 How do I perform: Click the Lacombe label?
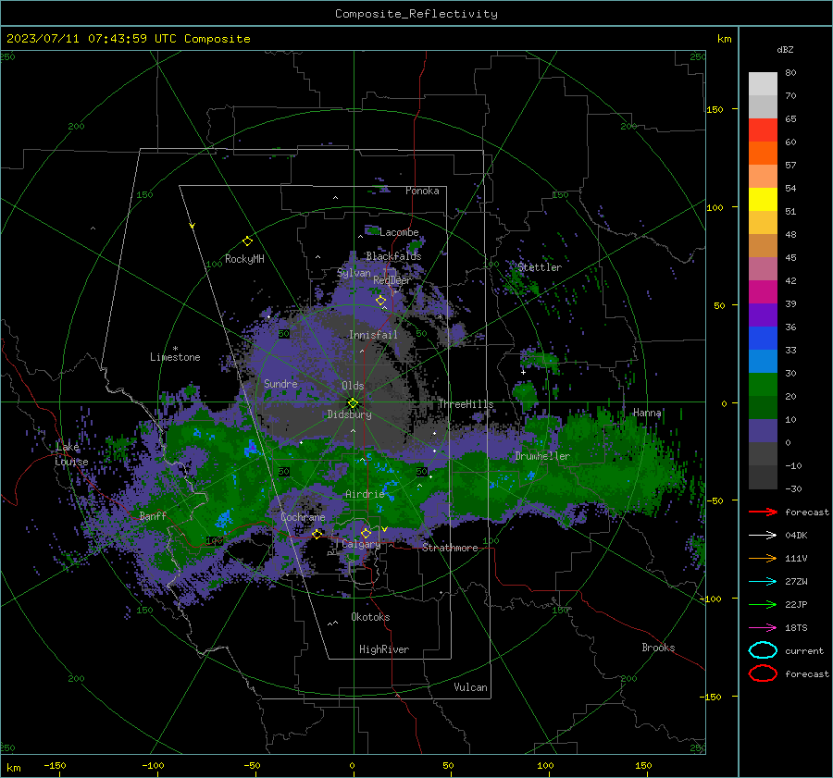click(399, 232)
